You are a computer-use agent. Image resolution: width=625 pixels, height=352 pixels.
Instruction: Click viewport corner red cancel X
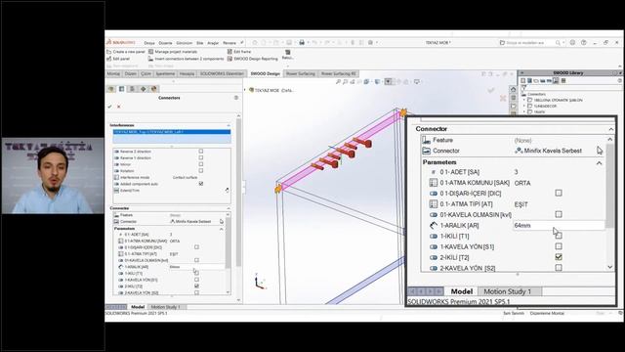coord(503,98)
